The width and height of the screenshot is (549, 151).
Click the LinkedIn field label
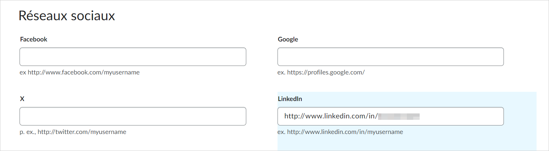coord(290,99)
